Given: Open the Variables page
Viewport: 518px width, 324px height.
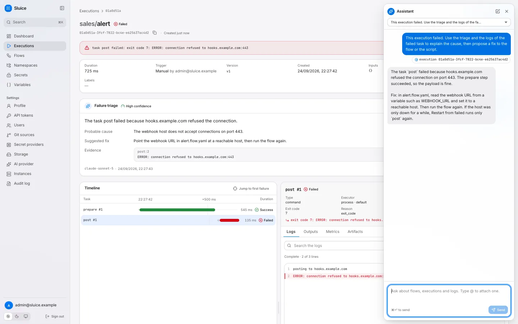Looking at the screenshot, I should click(x=35, y=85).
